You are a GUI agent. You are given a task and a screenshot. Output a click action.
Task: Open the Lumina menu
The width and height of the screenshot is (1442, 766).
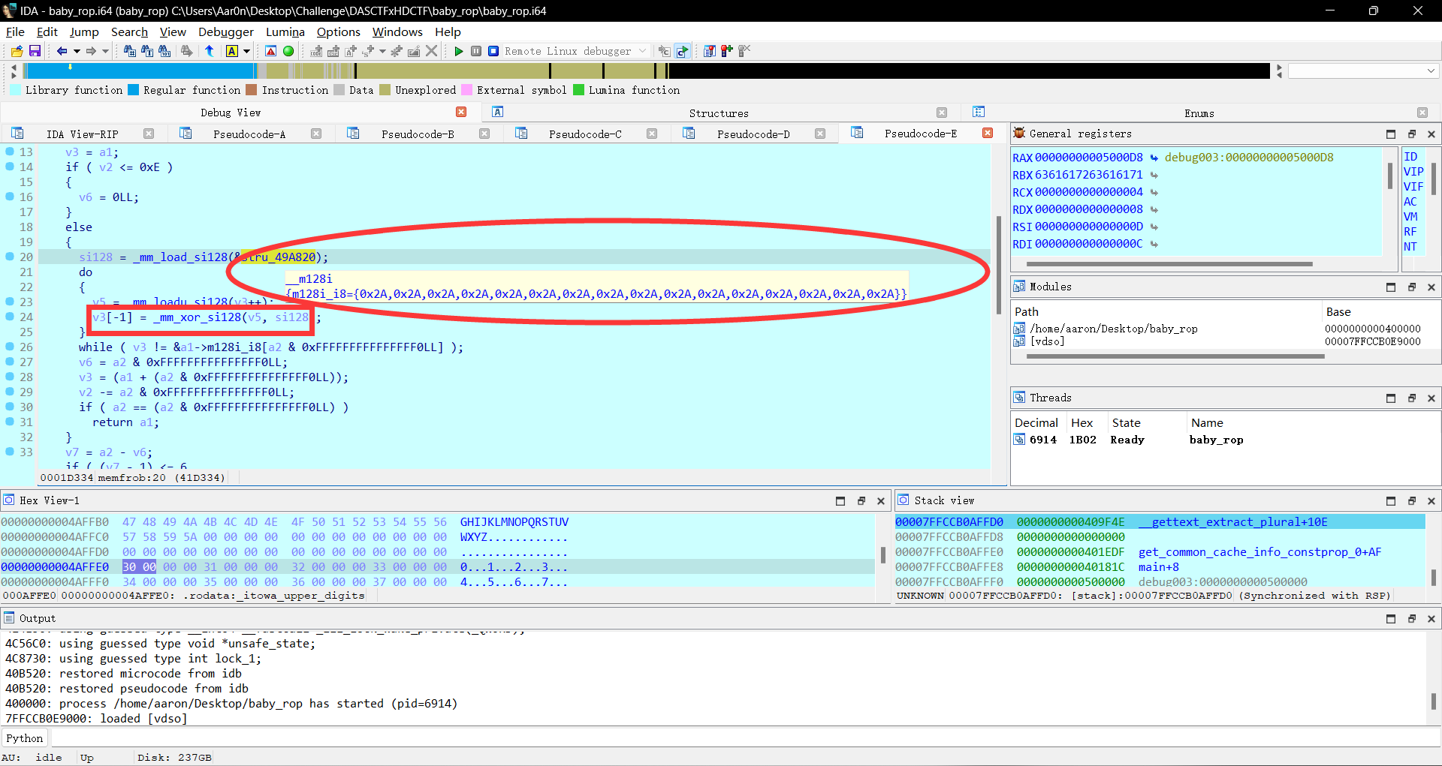point(285,32)
